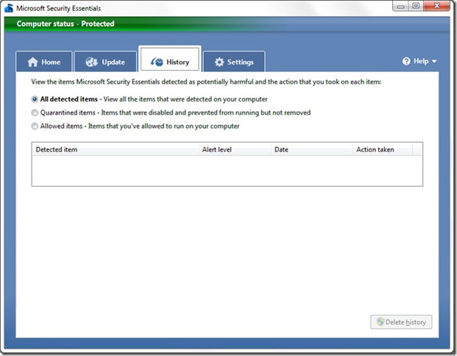Minimize the Security Essentials window
The image size is (457, 356).
(x=401, y=6)
